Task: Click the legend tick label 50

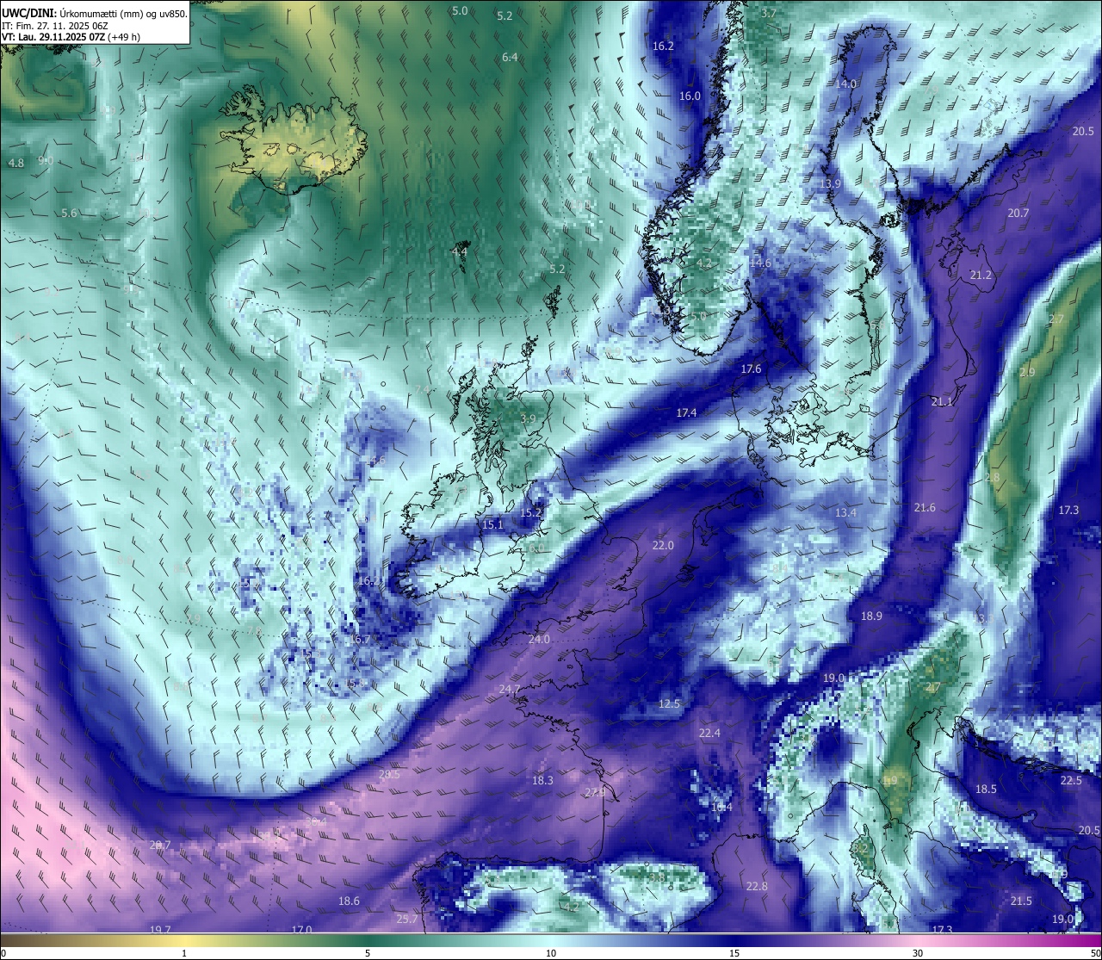Action: coord(1096,953)
